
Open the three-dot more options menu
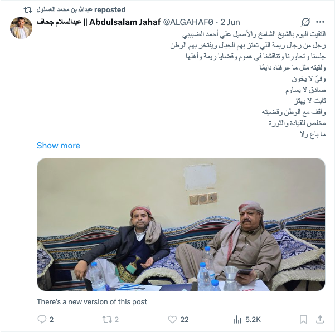(x=320, y=22)
